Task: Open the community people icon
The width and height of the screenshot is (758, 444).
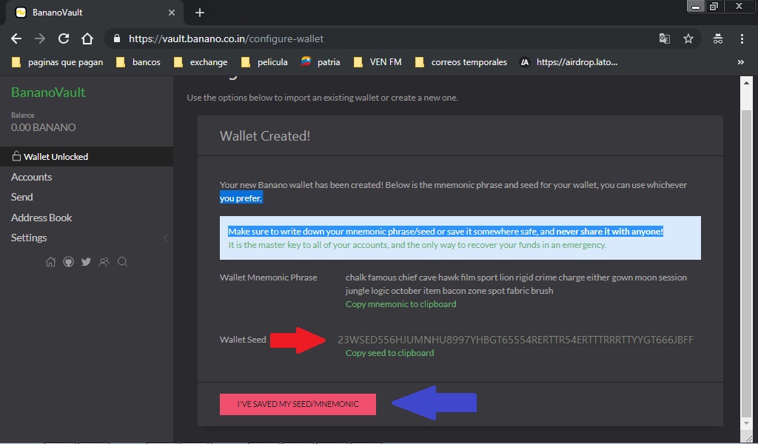Action: tap(104, 262)
